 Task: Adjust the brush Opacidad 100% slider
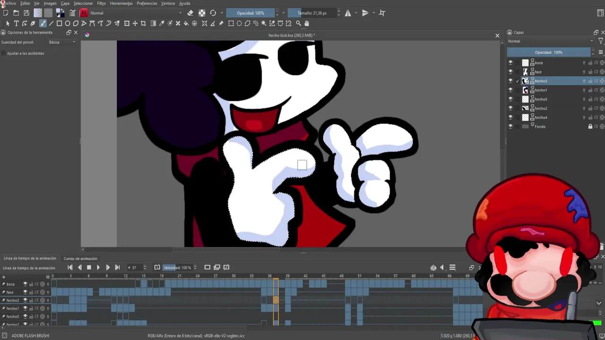click(251, 13)
